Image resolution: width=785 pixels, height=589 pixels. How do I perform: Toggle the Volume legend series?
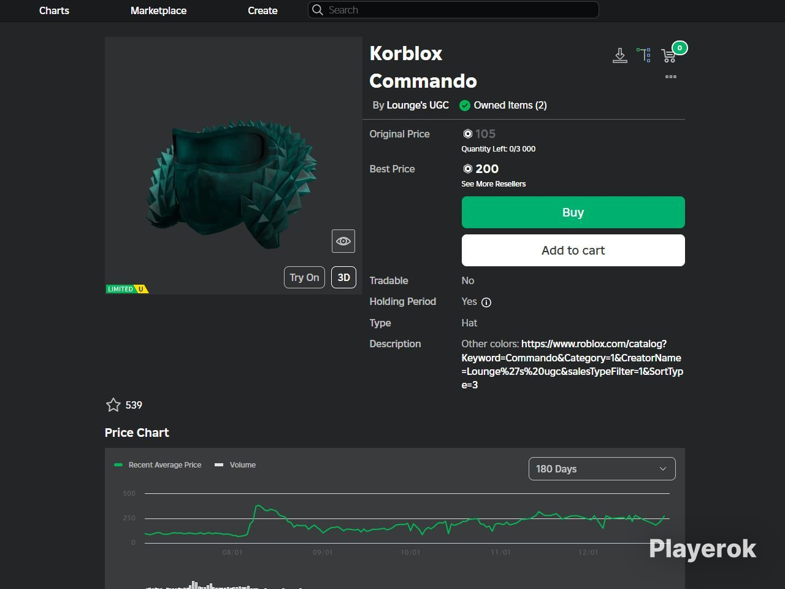tap(235, 465)
